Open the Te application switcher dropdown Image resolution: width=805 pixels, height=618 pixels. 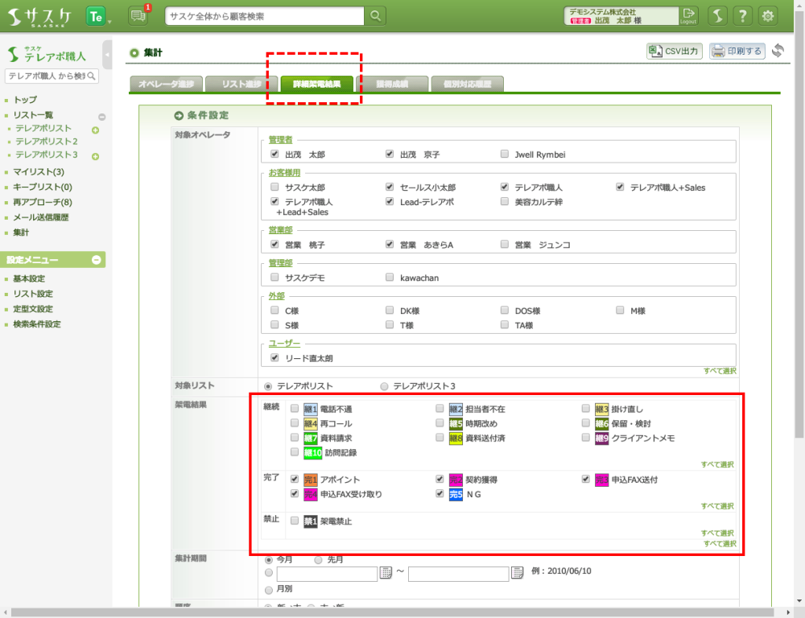pyautogui.click(x=99, y=16)
